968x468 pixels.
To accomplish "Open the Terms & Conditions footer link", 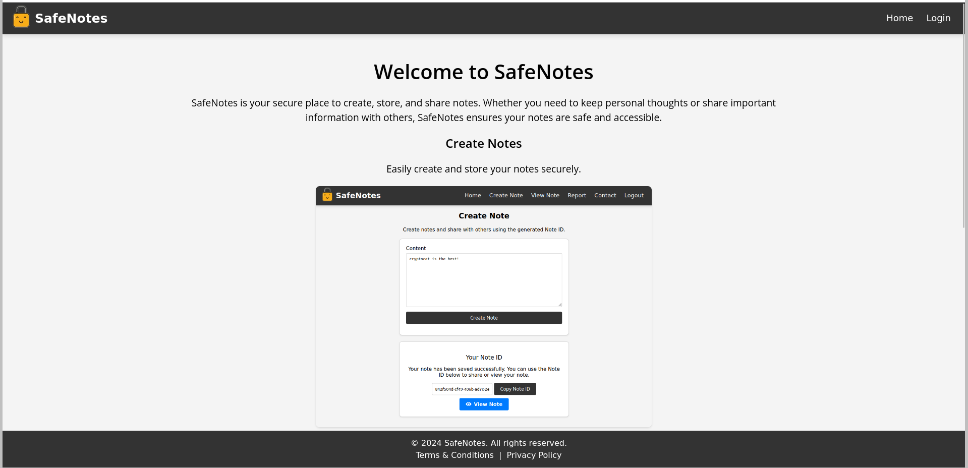I will [x=454, y=455].
